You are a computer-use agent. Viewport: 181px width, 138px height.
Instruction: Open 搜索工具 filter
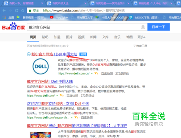pos(140,46)
